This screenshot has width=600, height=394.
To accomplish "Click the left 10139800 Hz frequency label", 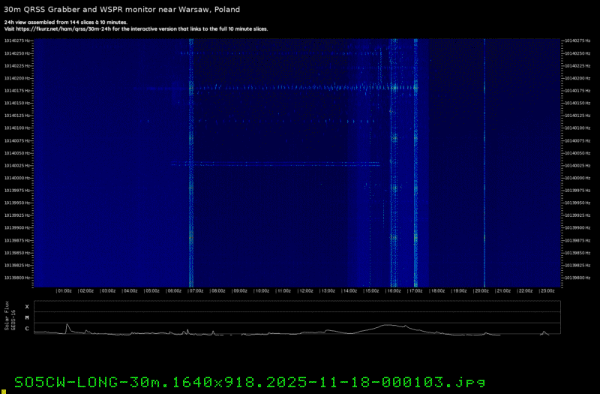I will pyautogui.click(x=17, y=278).
